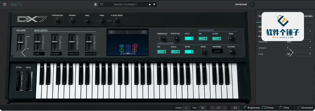This screenshot has width=315, height=111.
Task: Click the OUT block in algorithm diagram
Action: tap(128, 53)
